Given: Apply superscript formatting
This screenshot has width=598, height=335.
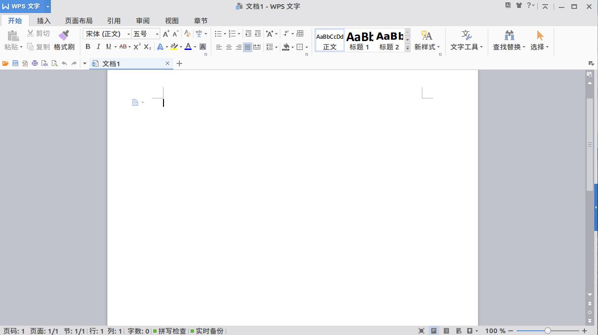Looking at the screenshot, I should point(136,47).
